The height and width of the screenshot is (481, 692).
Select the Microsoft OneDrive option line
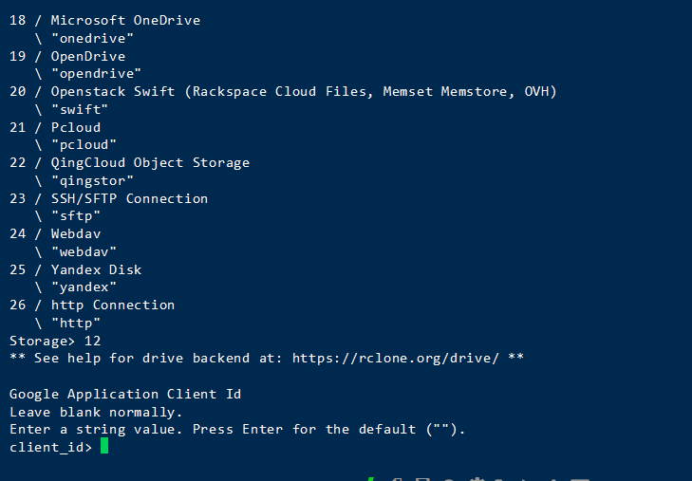(125, 20)
